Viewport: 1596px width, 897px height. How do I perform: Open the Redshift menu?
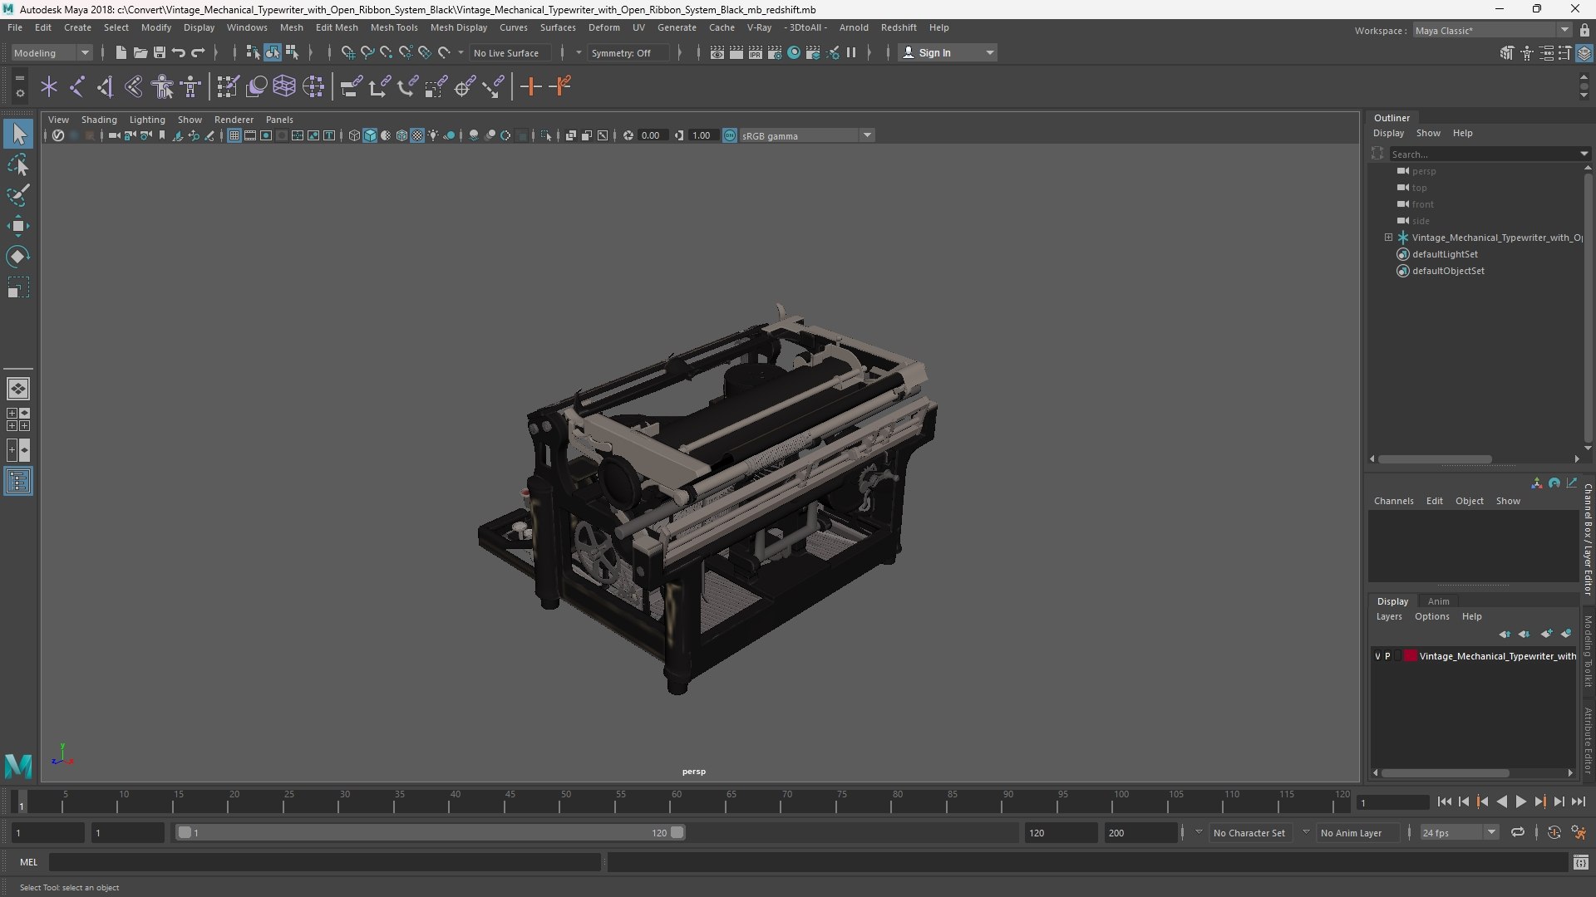coord(898,27)
